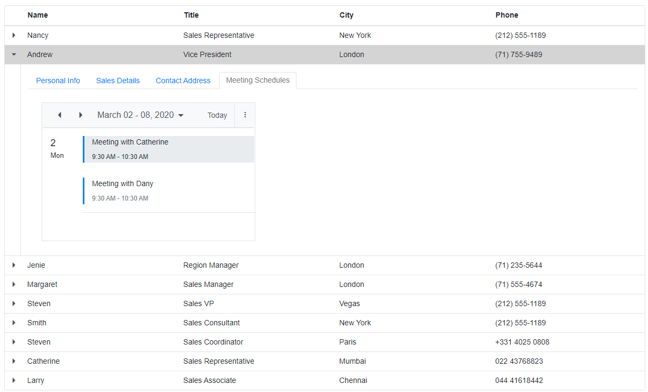The width and height of the screenshot is (648, 392).
Task: Select the Contact Address tab
Action: pos(183,81)
